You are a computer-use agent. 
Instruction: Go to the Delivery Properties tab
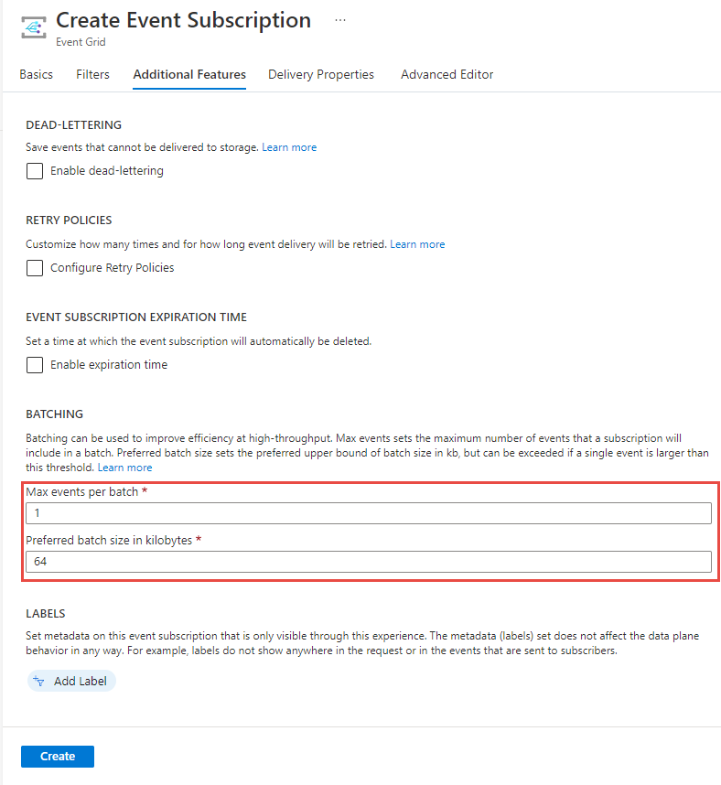coord(321,74)
